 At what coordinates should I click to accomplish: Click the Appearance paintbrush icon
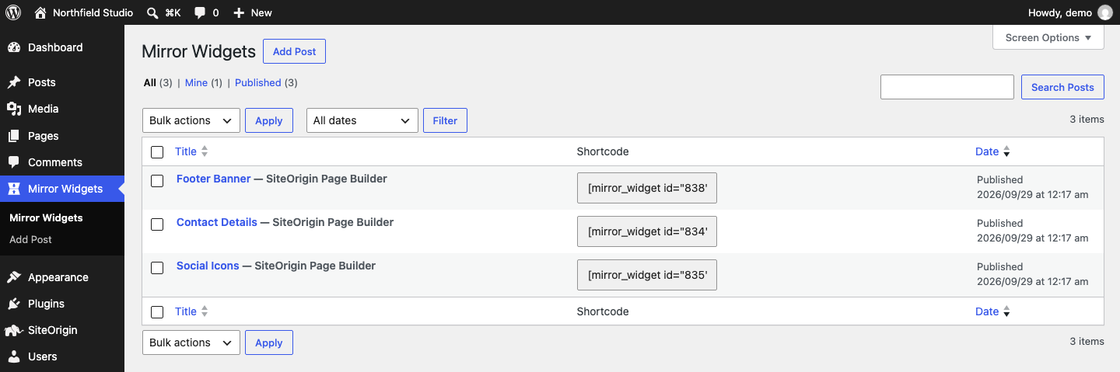pos(14,277)
